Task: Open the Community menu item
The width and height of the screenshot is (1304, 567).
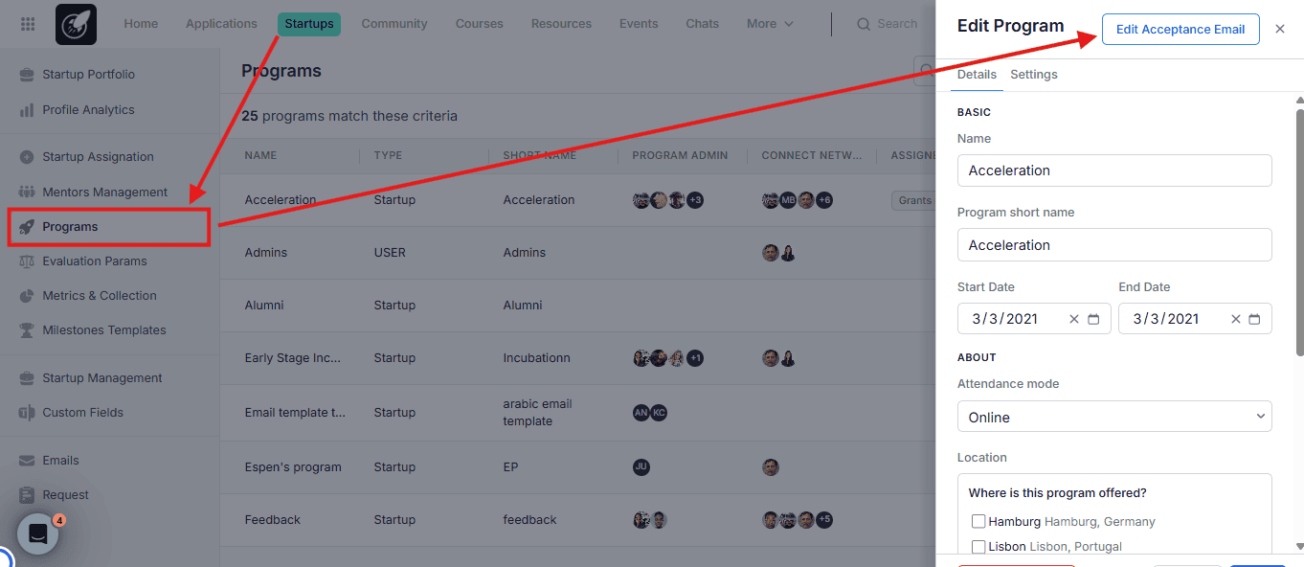Action: click(393, 24)
